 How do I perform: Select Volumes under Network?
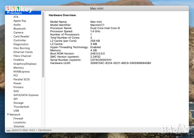tap(19, 126)
